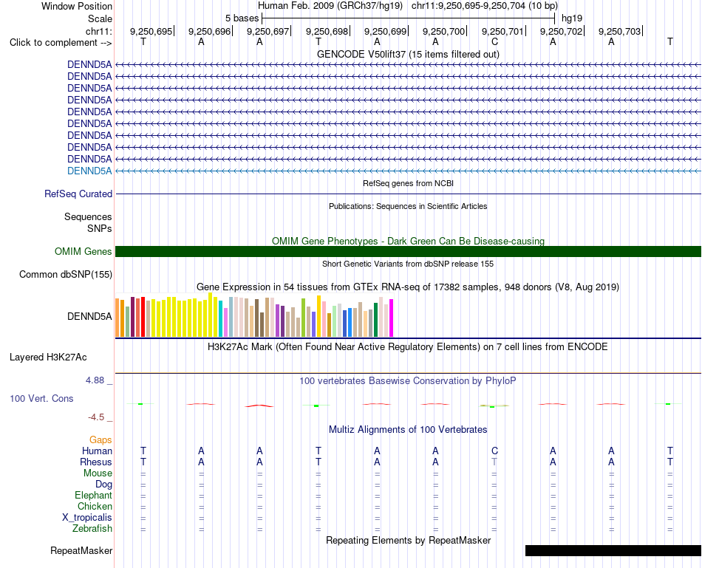
Task: Click the dark green bar in GTEx chart
Action: (375, 320)
